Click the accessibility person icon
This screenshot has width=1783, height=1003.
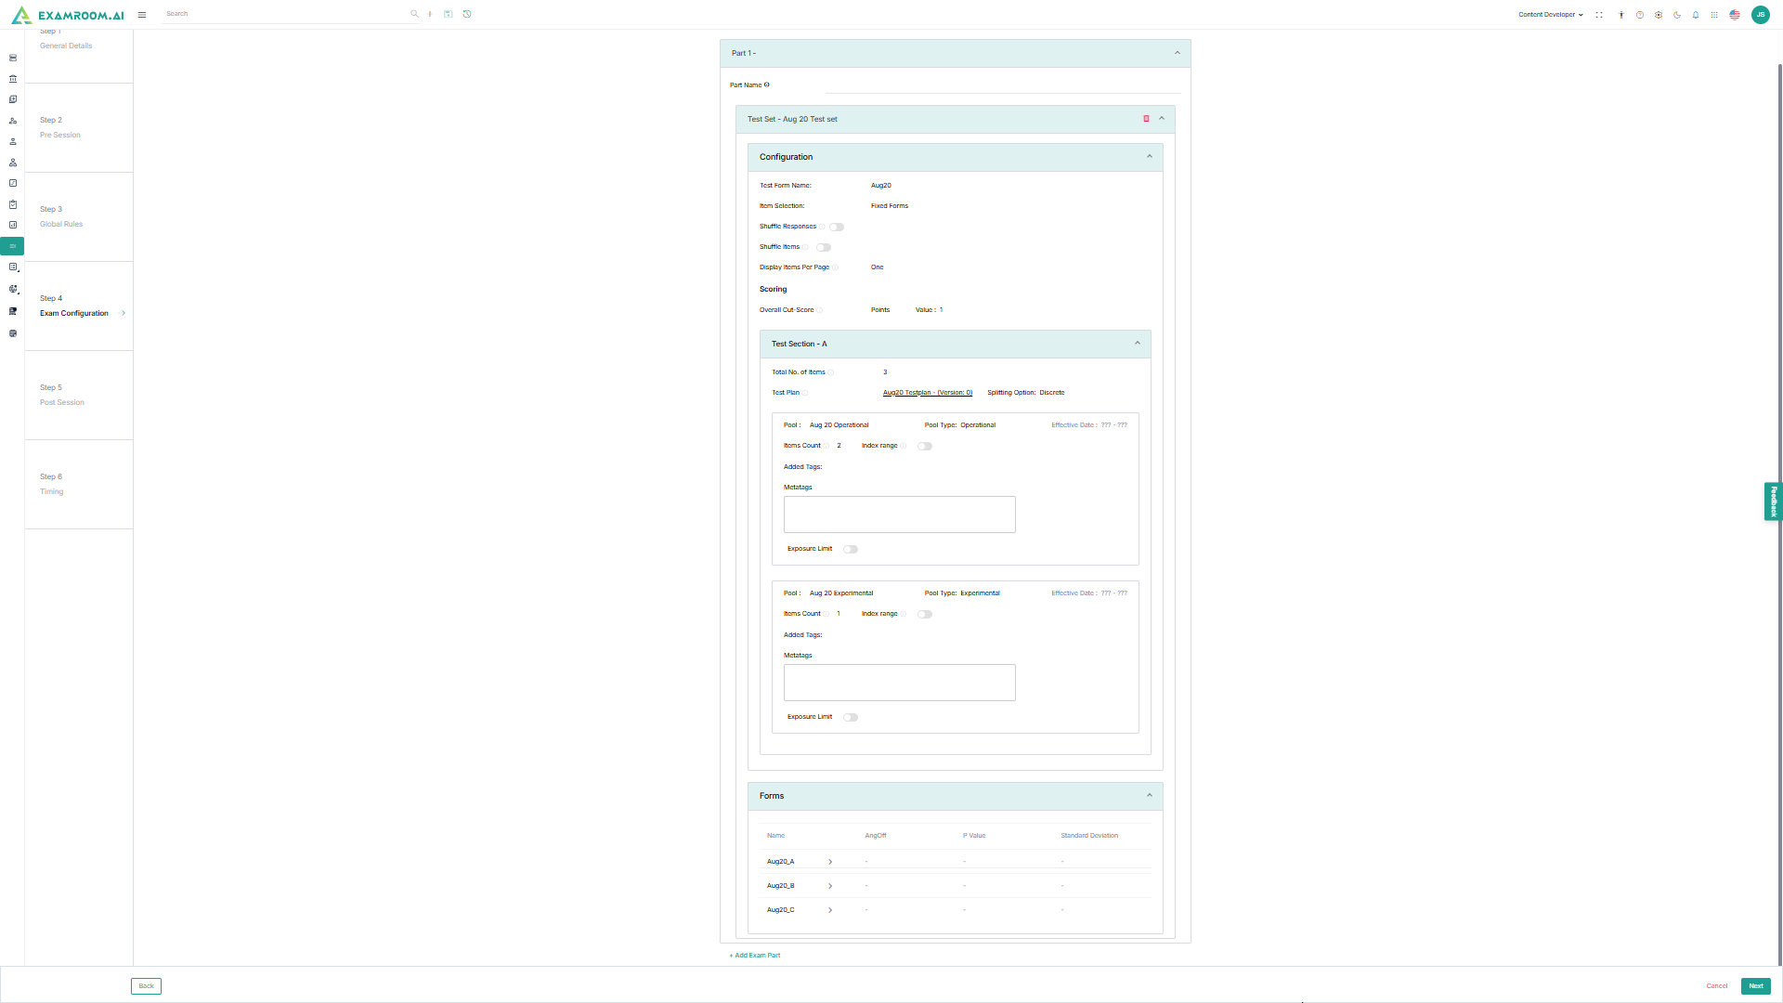[x=1621, y=15]
